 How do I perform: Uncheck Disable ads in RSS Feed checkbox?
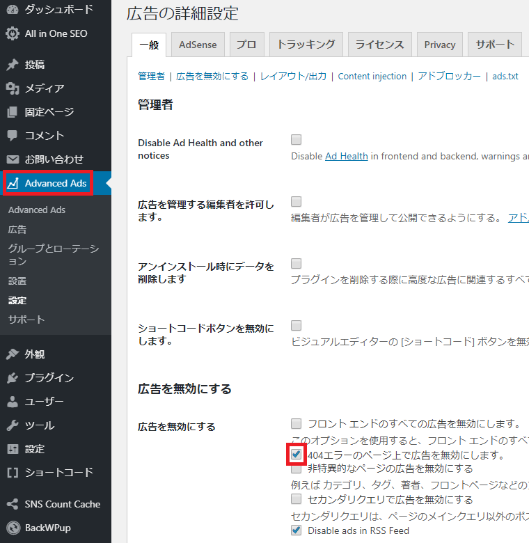[296, 530]
